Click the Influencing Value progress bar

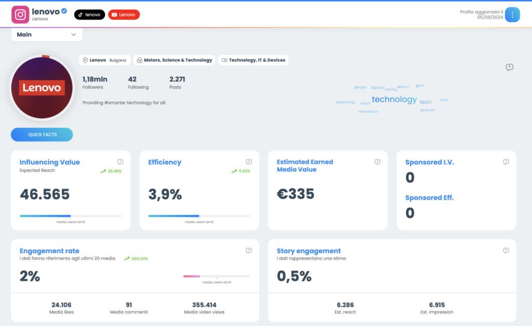(x=71, y=216)
